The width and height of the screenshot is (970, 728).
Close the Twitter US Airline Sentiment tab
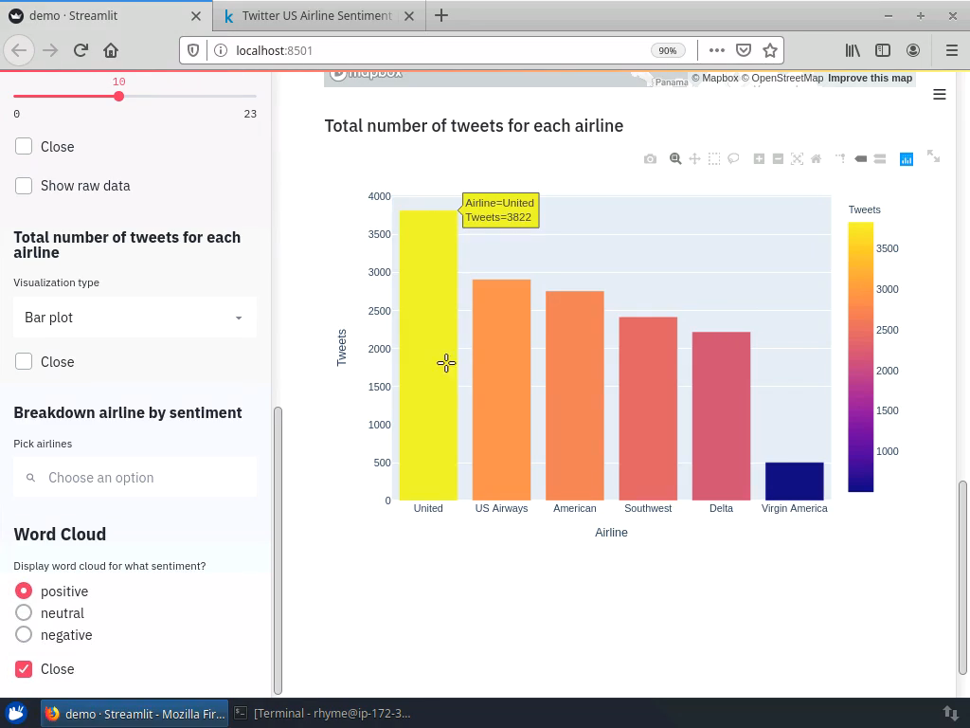(409, 16)
